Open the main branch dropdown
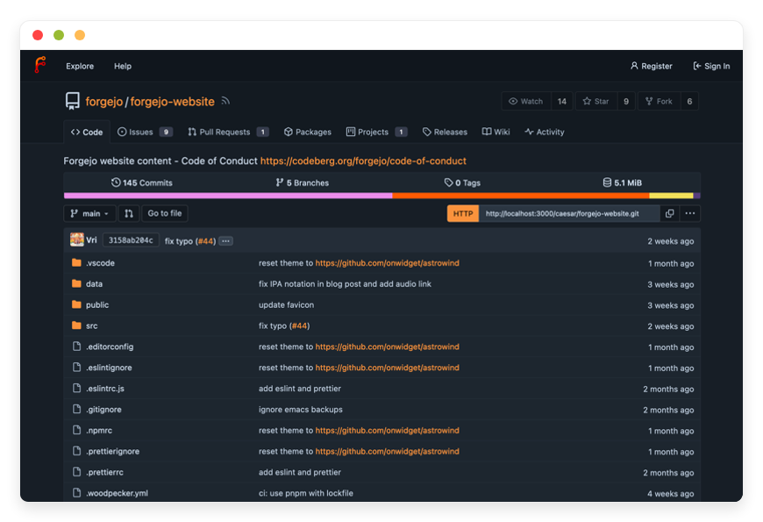 pos(89,213)
